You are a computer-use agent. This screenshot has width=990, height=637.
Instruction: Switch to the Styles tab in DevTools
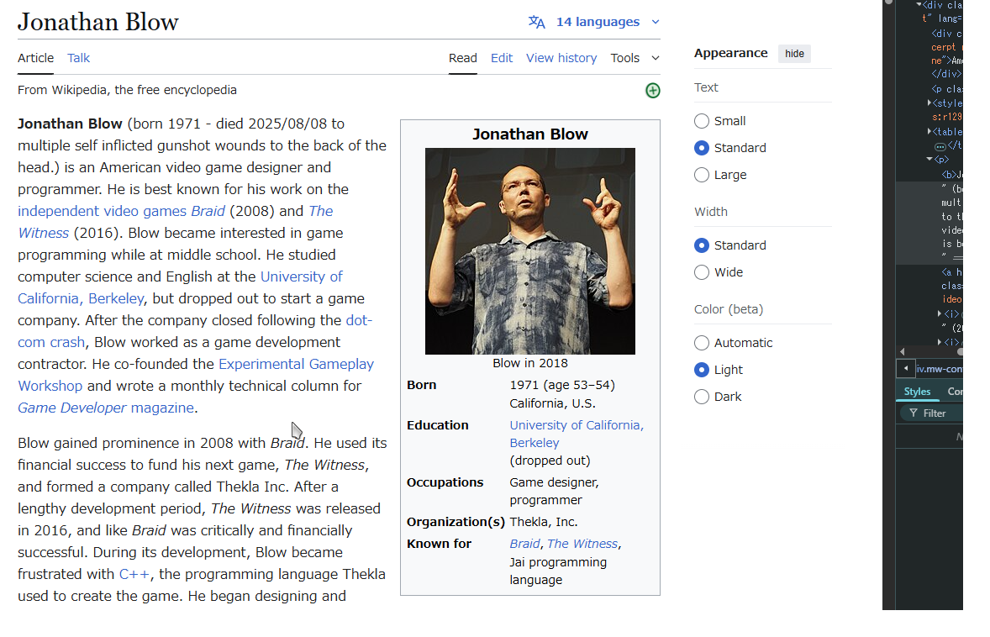[x=917, y=392]
